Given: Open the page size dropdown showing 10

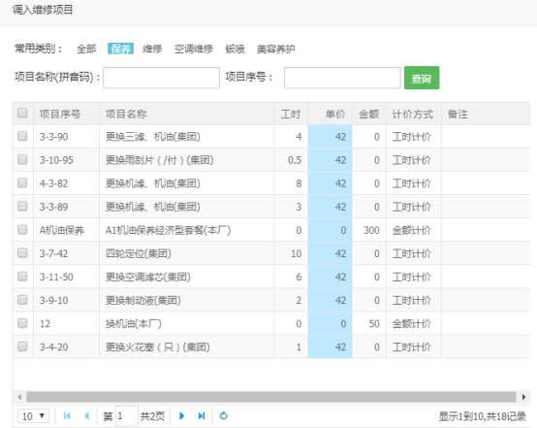Looking at the screenshot, I should point(33,416).
